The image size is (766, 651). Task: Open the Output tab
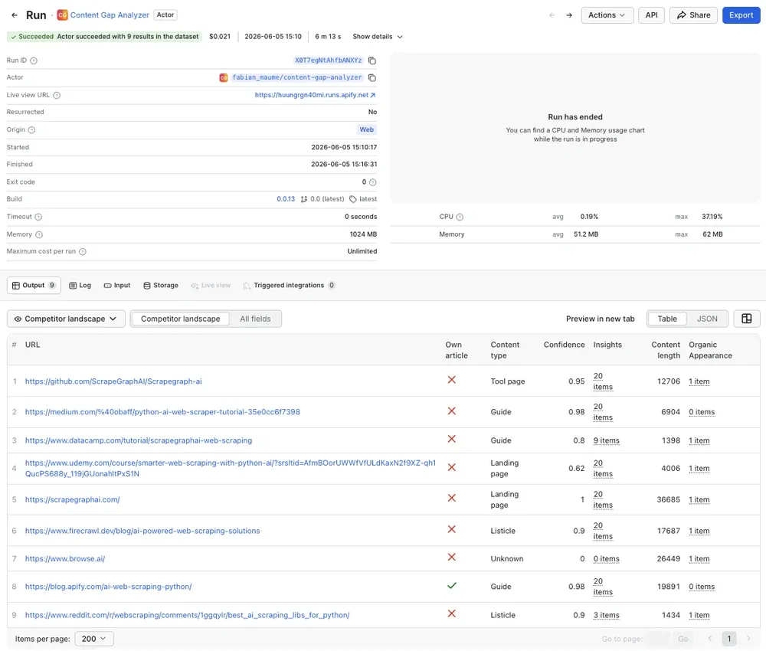(x=34, y=285)
